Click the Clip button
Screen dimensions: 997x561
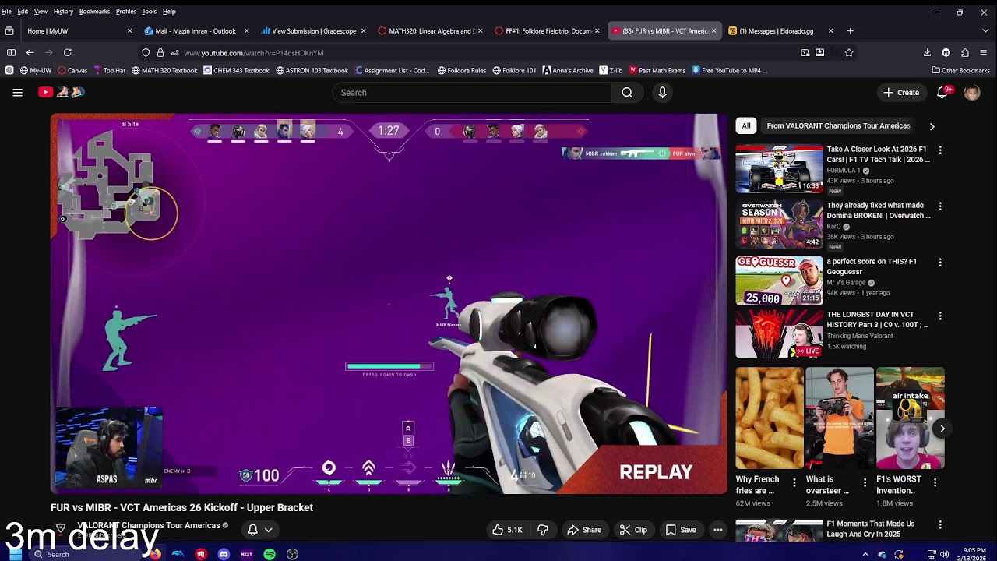click(x=633, y=530)
